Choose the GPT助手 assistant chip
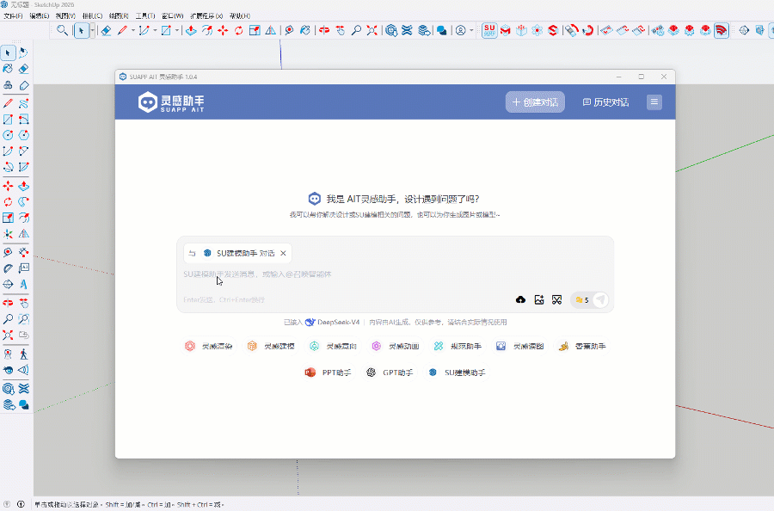Viewport: 774px width, 511px height. click(x=390, y=372)
